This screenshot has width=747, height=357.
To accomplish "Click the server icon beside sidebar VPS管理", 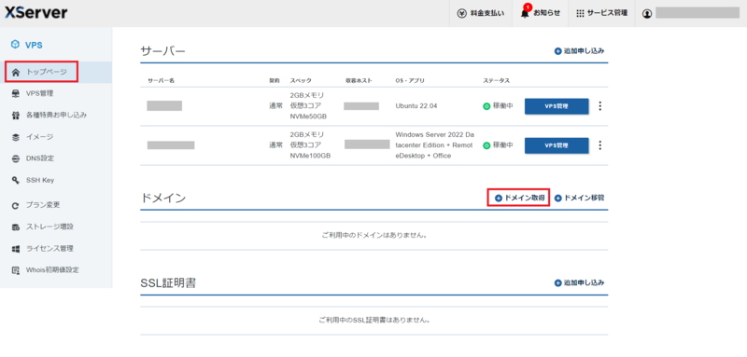I will pos(16,93).
